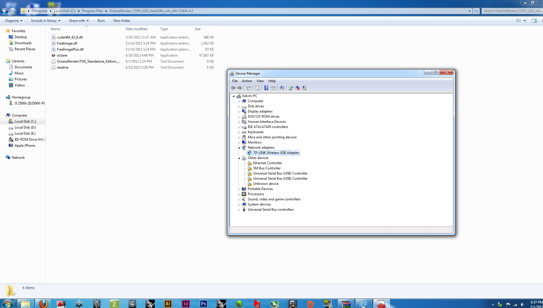Viewport: 543px width, 308px height.
Task: Expand the Human Interface Devices node
Action: click(239, 122)
